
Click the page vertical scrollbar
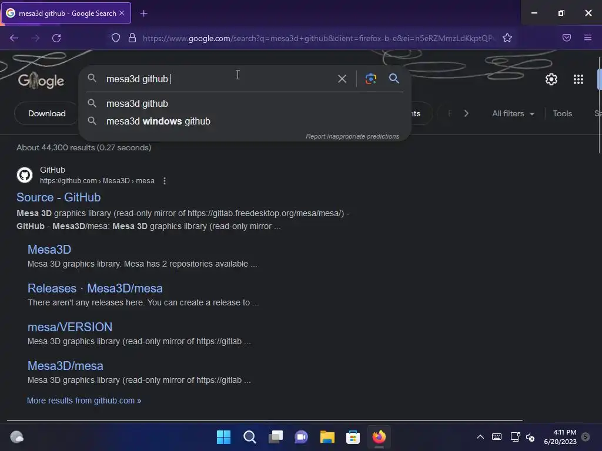pyautogui.click(x=599, y=106)
